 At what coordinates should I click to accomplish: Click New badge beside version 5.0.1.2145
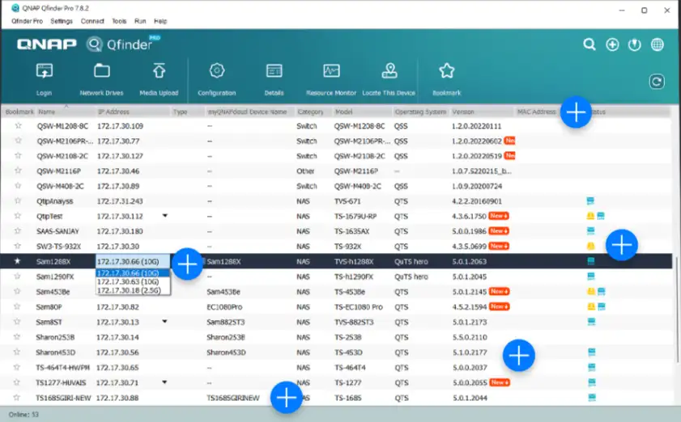tap(499, 291)
